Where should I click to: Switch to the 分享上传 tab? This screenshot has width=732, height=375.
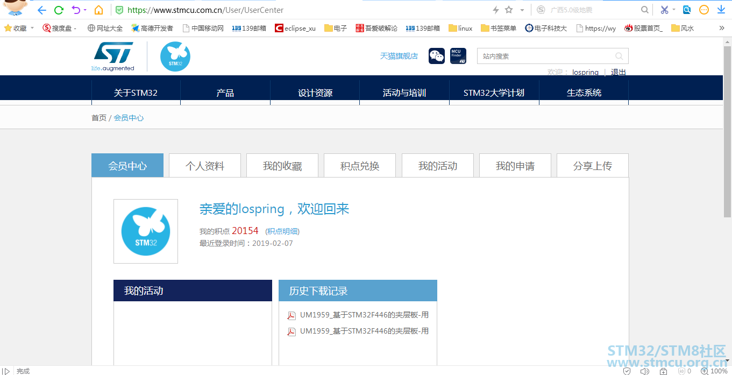[x=593, y=166]
